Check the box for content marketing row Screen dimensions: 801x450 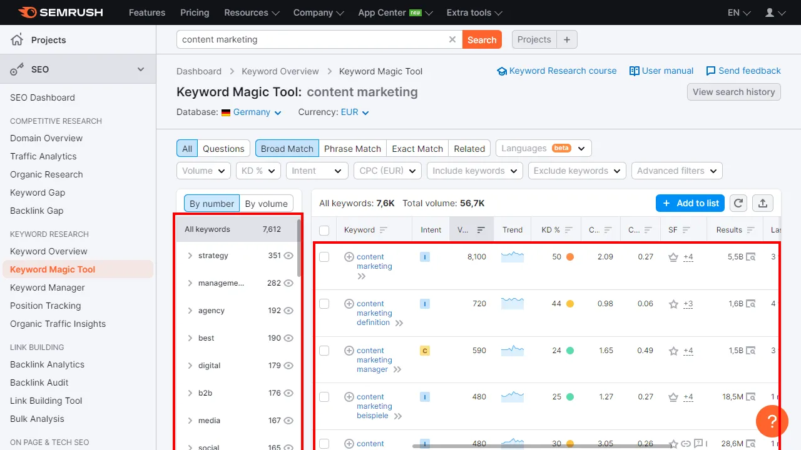tap(324, 257)
